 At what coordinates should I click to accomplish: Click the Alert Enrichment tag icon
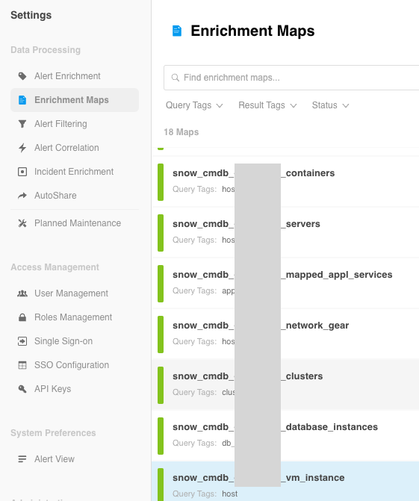coord(22,76)
